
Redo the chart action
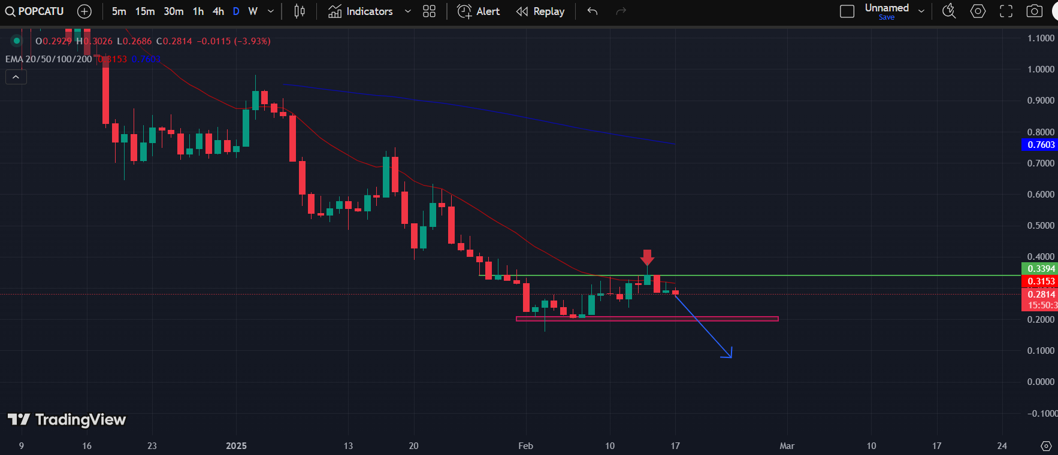(621, 11)
